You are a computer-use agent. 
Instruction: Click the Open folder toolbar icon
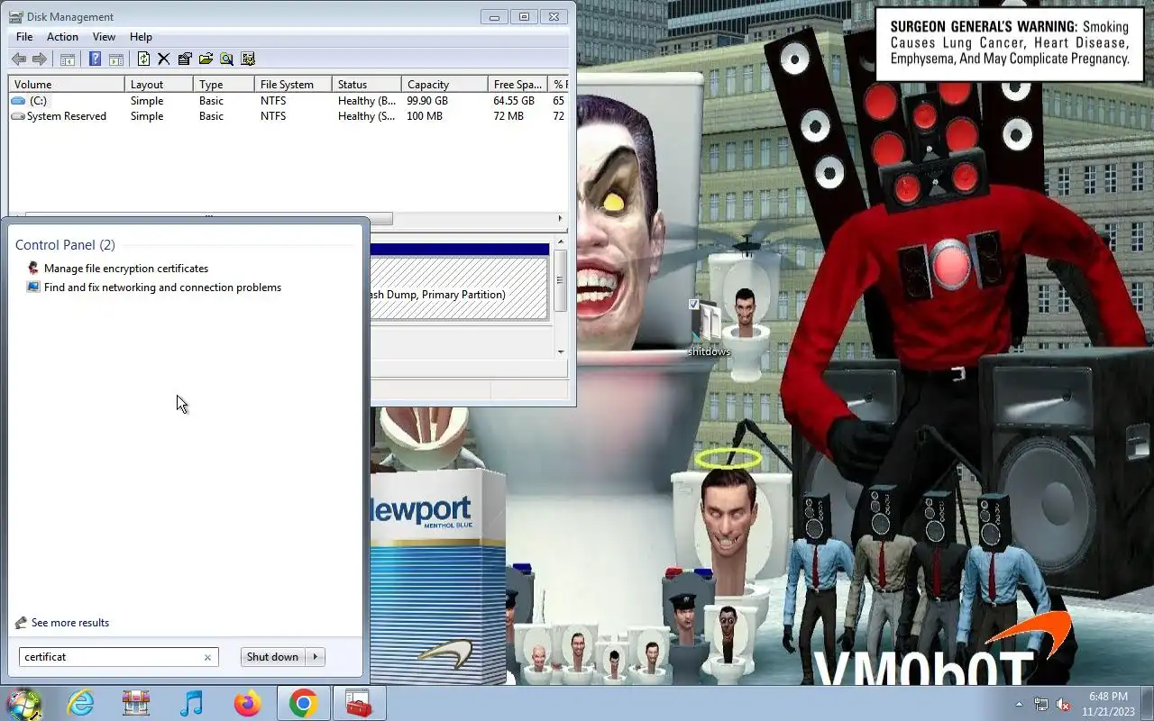pos(206,59)
